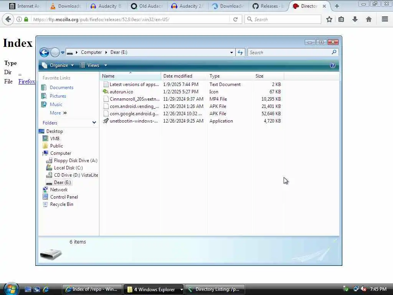
Task: Sort by Name column header
Action: point(130,76)
